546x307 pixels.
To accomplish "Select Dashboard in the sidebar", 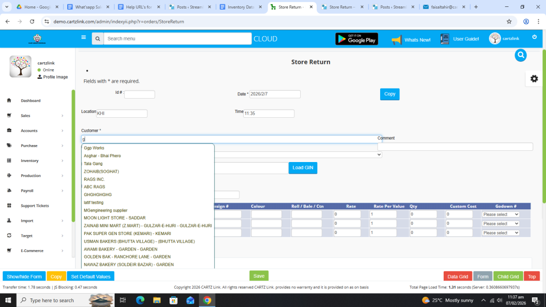I will (30, 101).
